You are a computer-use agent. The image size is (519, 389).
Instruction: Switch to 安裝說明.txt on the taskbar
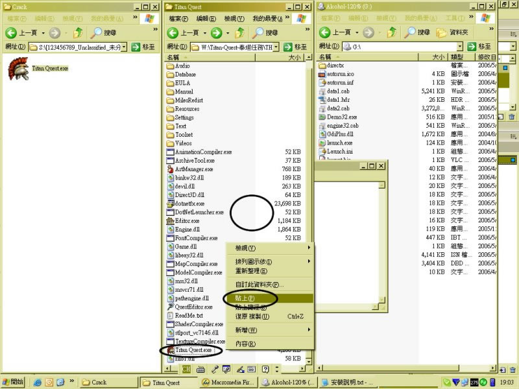click(347, 383)
